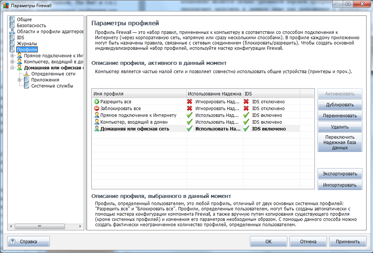Click the IDS tree page icon

coord(12,37)
